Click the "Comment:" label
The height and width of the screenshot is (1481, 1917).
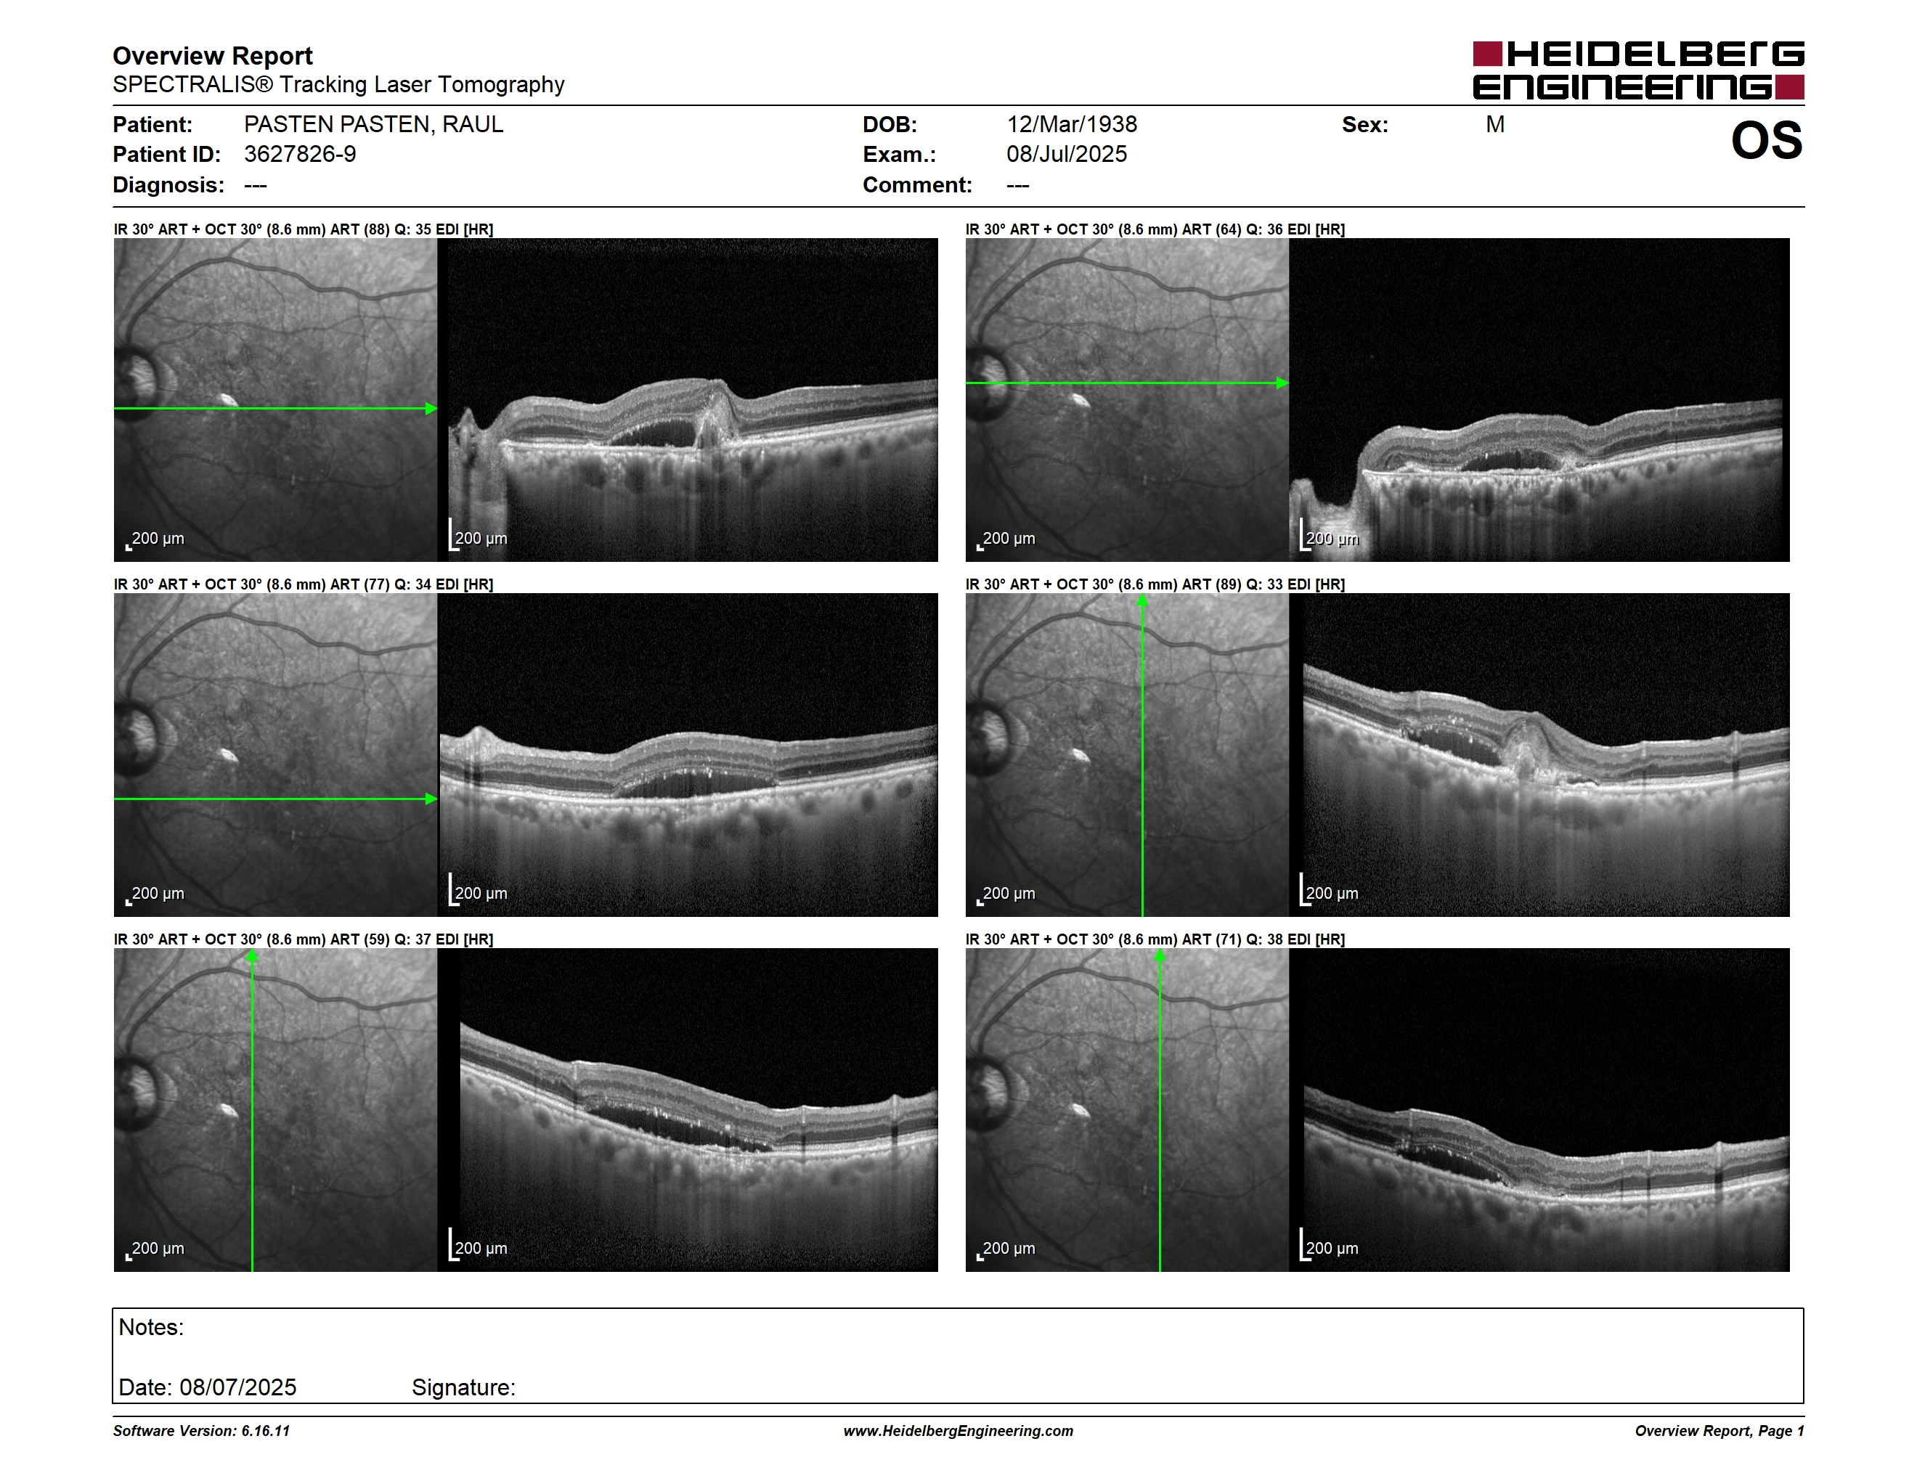pyautogui.click(x=917, y=185)
